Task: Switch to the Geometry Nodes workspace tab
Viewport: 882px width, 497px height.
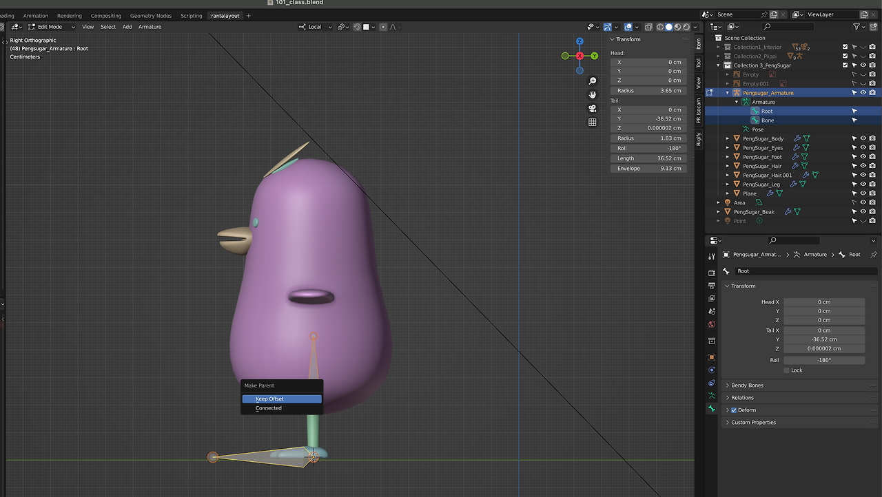Action: 150,16
